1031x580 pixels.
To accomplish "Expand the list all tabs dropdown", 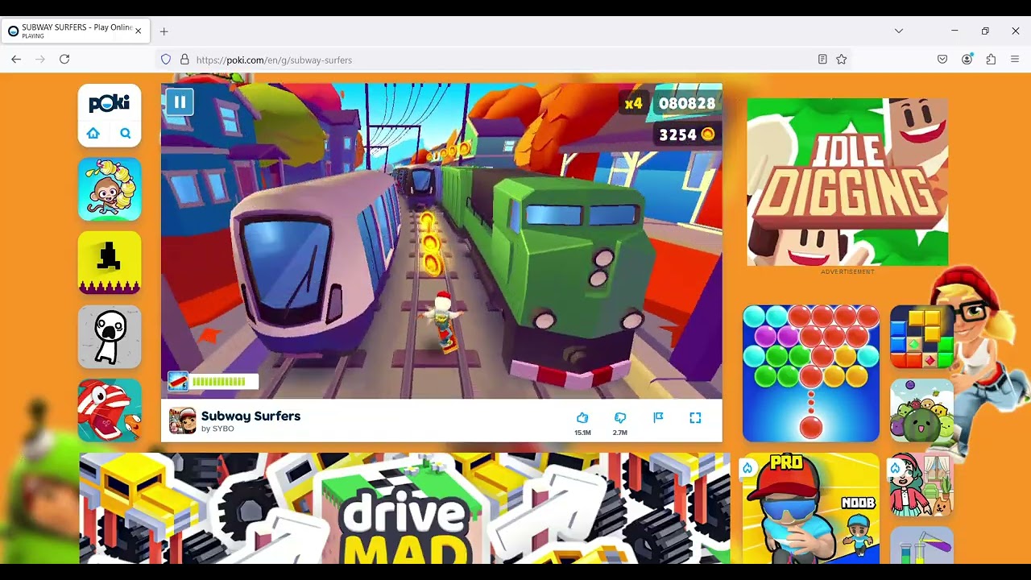I will (x=899, y=31).
